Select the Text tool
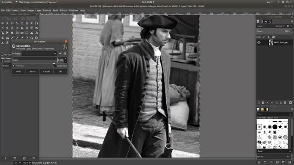 (37, 33)
